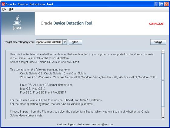
Task: Click the device-detect-feedback@sun.com support address
Action: click(x=95, y=124)
